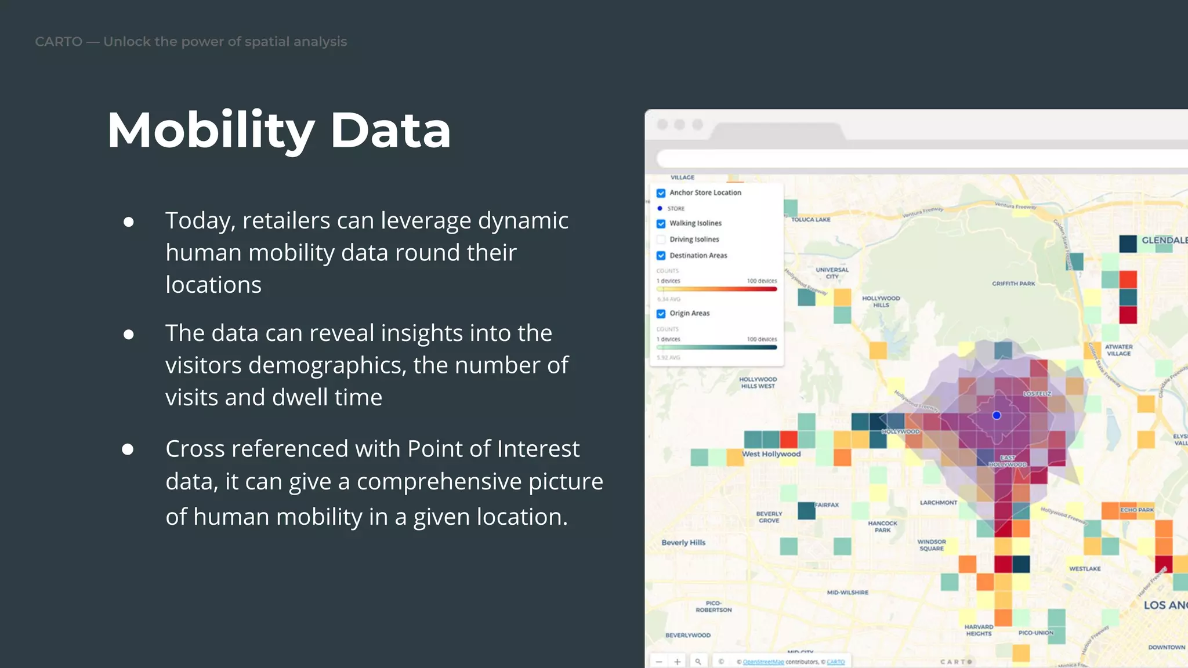Open the OpenStreetMap attribution link
1188x668 pixels.
[x=763, y=662]
